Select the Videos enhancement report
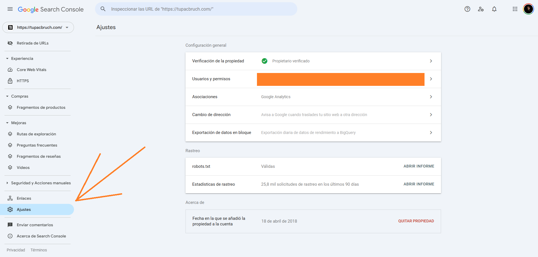This screenshot has width=538, height=257. tap(23, 167)
